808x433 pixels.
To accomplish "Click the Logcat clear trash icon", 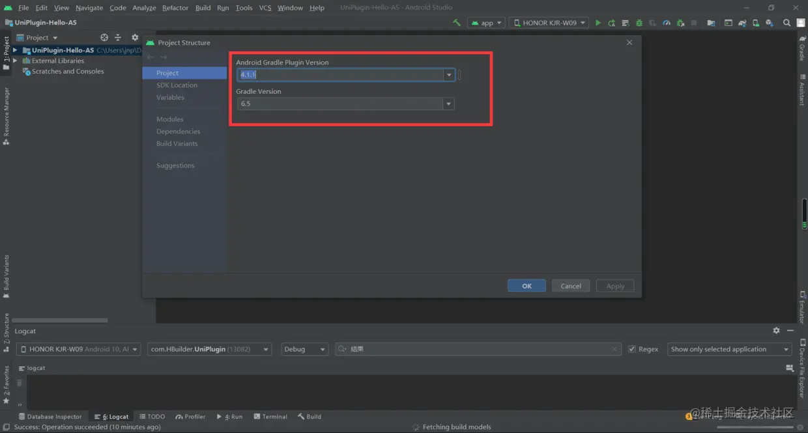I will [19, 383].
